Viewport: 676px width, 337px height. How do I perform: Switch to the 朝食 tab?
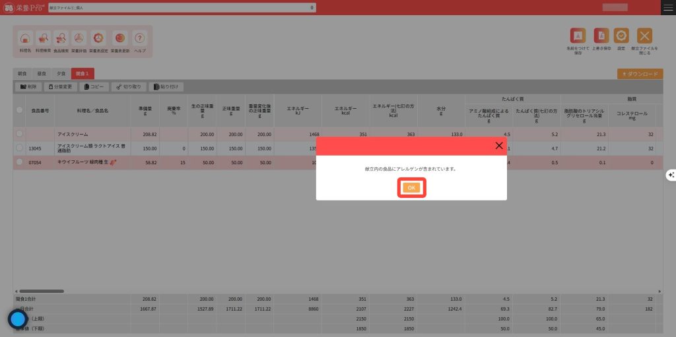22,74
